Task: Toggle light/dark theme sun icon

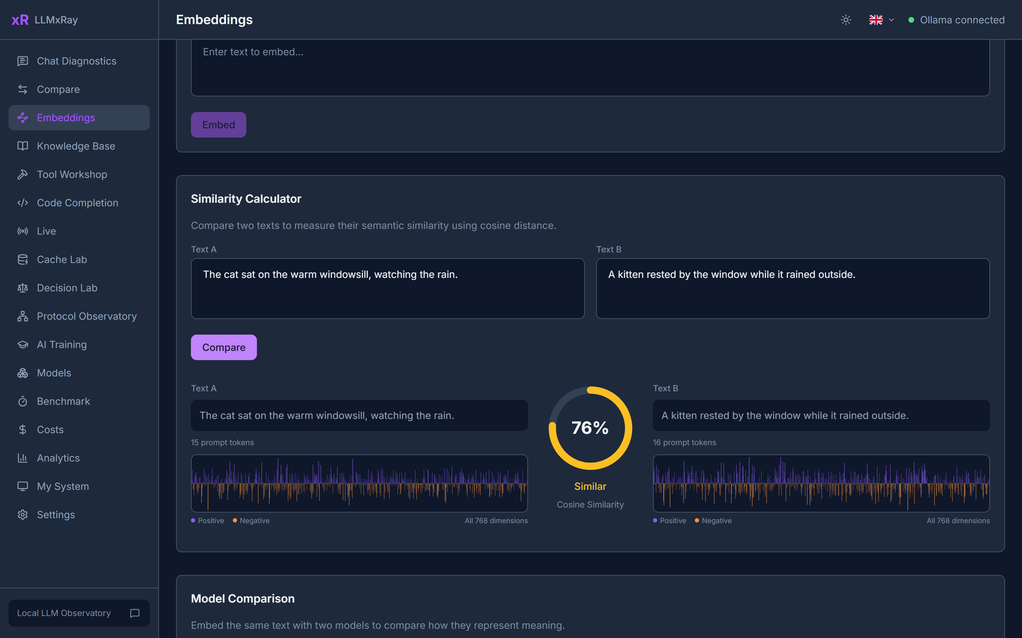Action: point(846,20)
